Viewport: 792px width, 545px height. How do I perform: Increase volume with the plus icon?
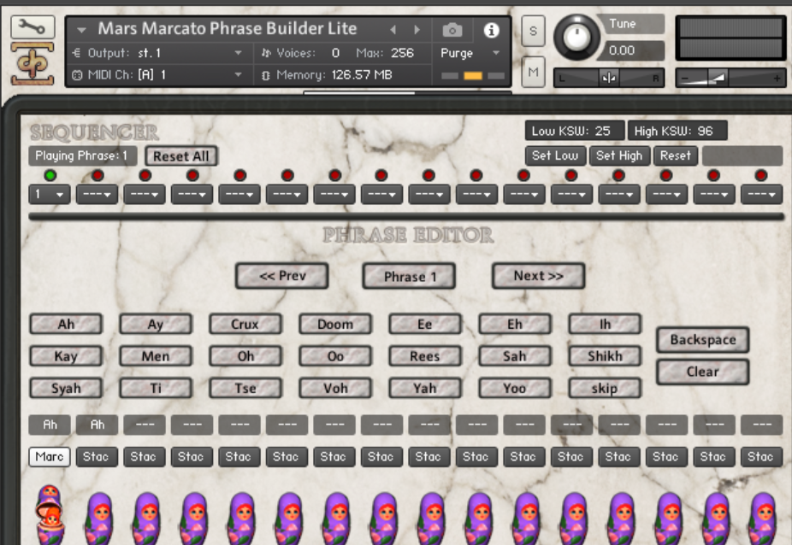click(x=777, y=79)
